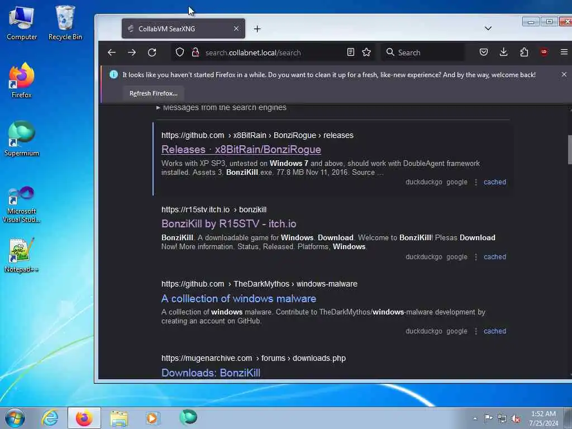Click the github.com TheDarkMythos windows-malware URL
This screenshot has height=429, width=572.
tap(259, 284)
